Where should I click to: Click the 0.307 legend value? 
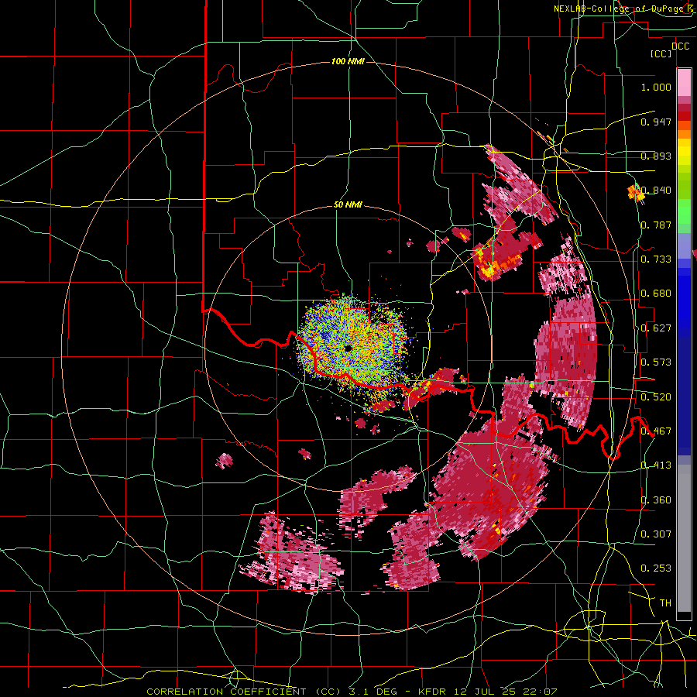tap(656, 534)
